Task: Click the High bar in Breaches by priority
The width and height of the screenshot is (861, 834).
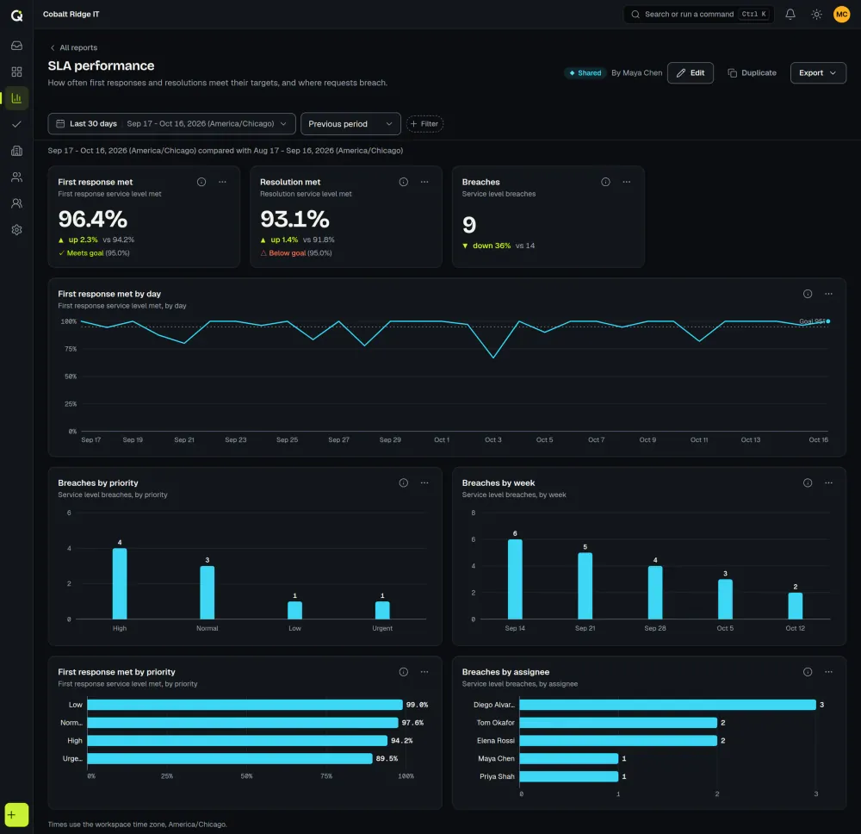Action: point(120,583)
